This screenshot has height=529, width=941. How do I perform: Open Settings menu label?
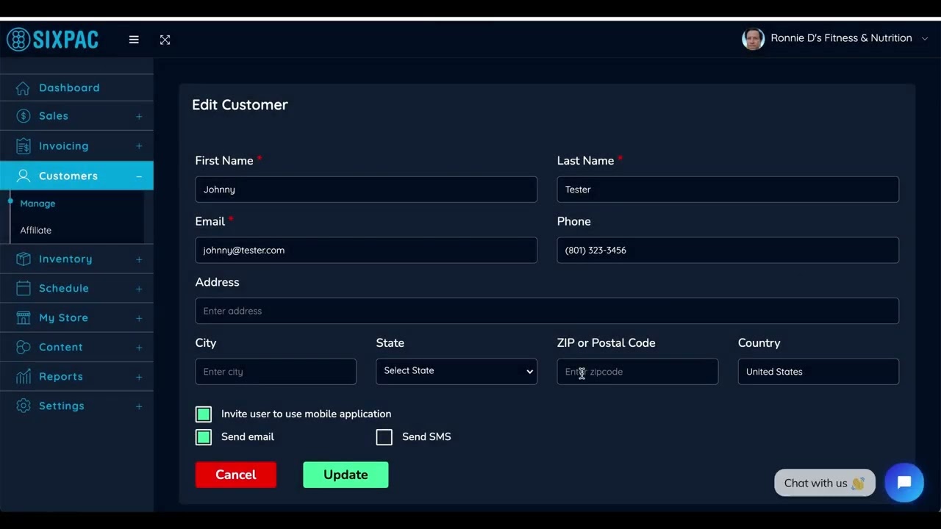point(62,406)
